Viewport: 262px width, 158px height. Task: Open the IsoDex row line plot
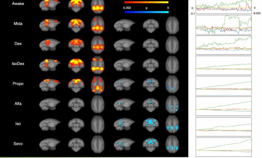tap(224, 65)
